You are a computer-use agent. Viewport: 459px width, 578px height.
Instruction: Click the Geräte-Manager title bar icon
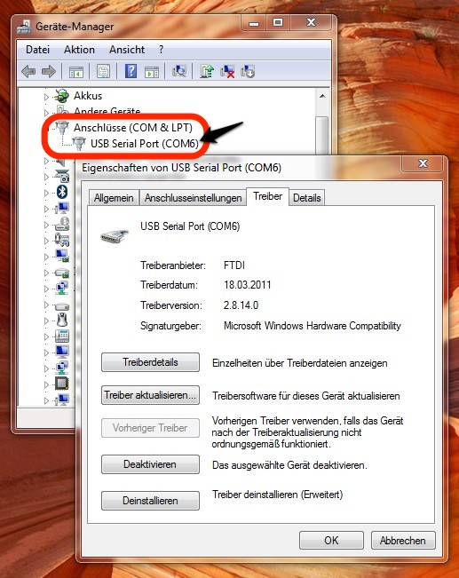(24, 27)
